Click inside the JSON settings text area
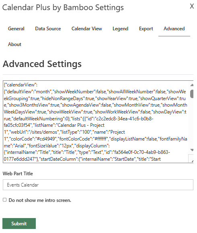This screenshot has height=233, width=197. pyautogui.click(x=96, y=122)
